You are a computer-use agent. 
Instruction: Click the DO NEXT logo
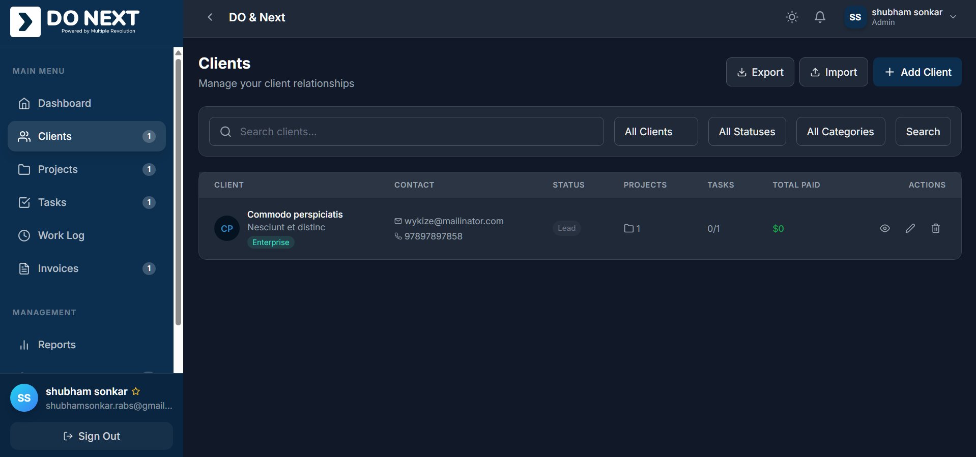[75, 22]
